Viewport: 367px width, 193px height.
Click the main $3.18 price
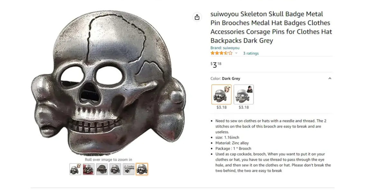pyautogui.click(x=216, y=65)
